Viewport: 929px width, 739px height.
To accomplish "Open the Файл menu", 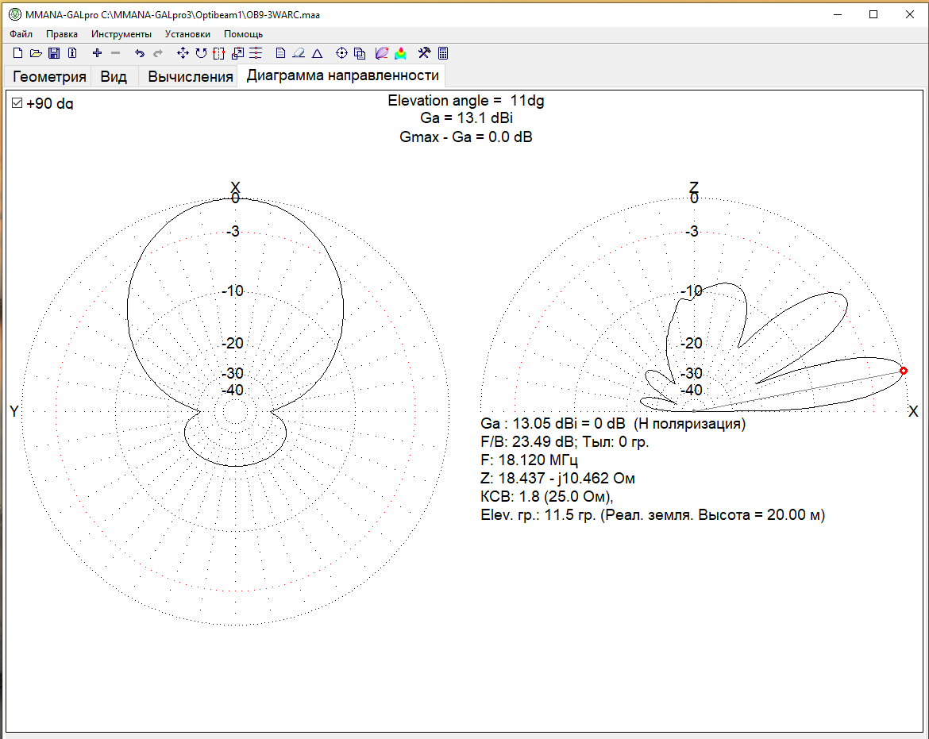I will (21, 34).
